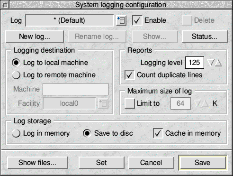Open the Facility menu icon next to local0
Viewport: 233px width, 176px height.
click(103, 103)
